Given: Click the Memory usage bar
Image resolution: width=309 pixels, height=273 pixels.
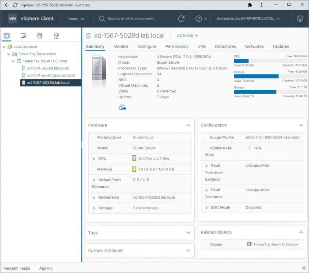Looking at the screenshot, I should 270,77.
